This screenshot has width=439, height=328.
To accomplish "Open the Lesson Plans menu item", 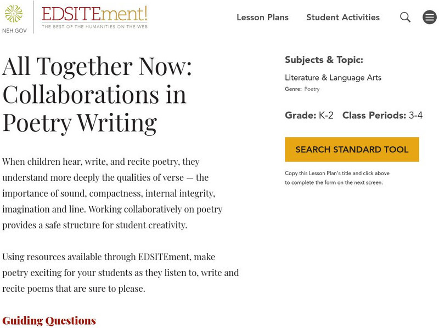I will point(262,18).
